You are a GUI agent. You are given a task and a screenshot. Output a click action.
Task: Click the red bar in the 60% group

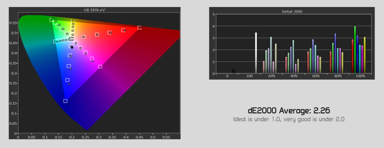pyautogui.click(x=308, y=62)
